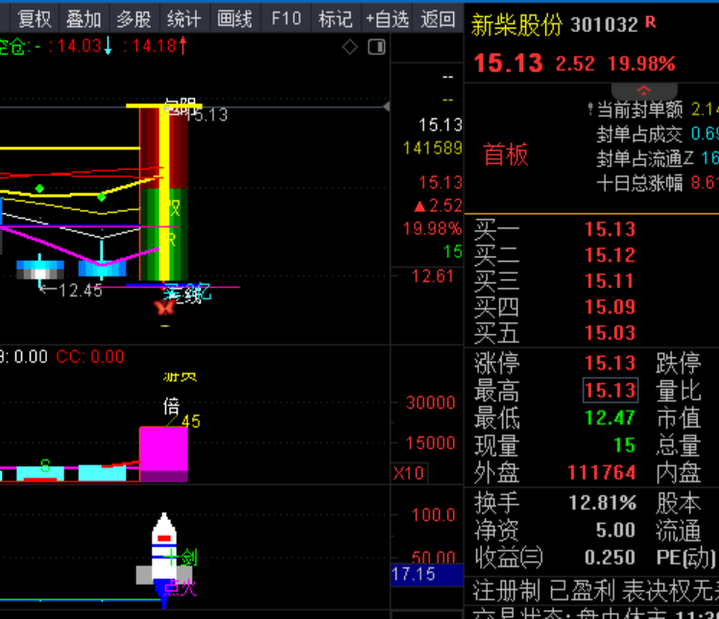
Task: Select the 买五 bid price 15.03
Action: click(x=610, y=333)
